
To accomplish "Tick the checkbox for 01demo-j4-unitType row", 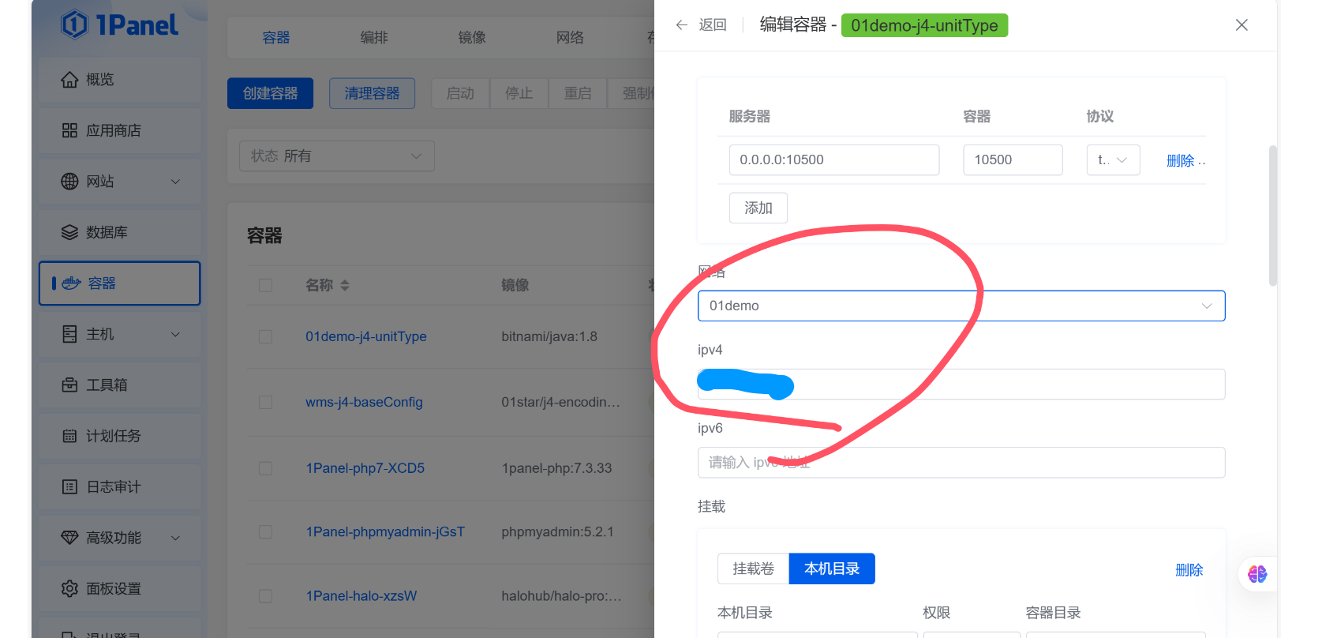I will tap(266, 336).
